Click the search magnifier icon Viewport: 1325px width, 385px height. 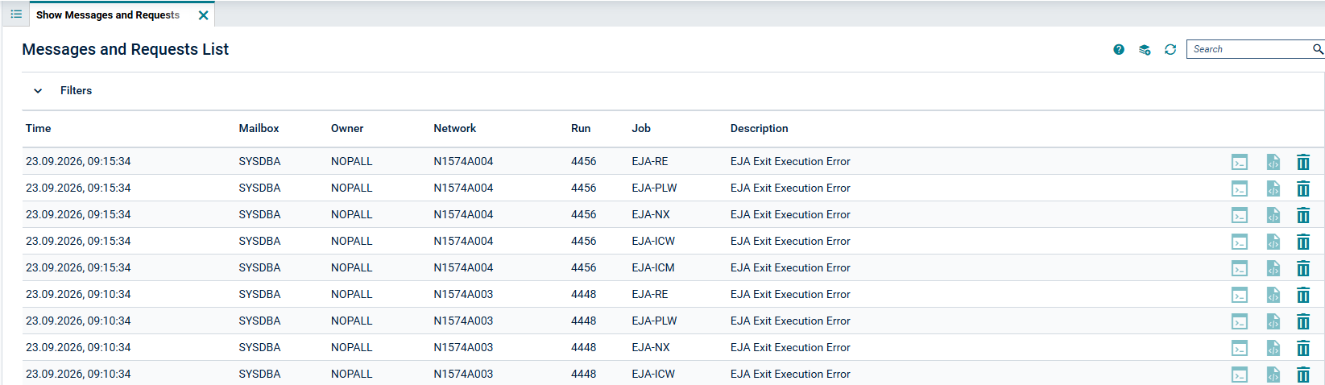point(1318,49)
